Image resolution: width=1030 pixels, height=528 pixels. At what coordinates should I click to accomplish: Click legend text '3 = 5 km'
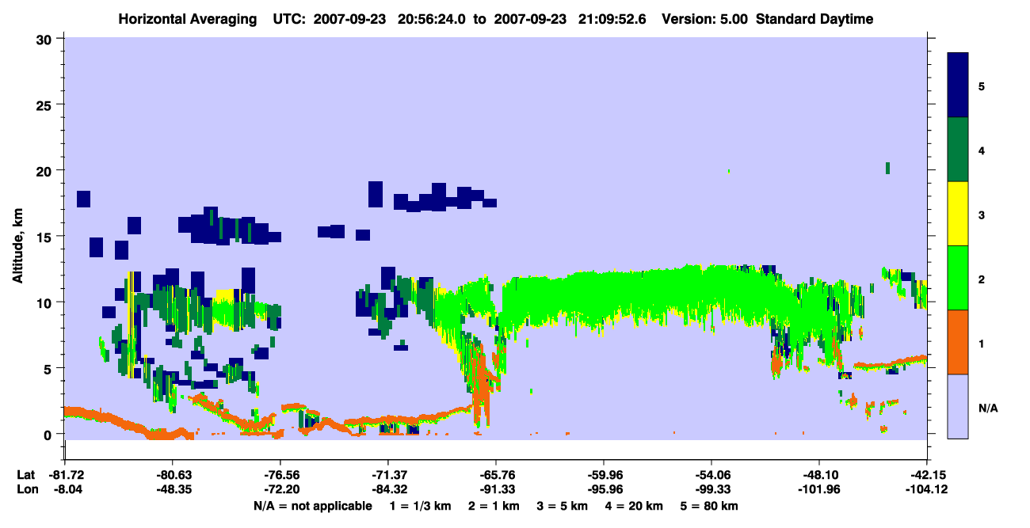563,506
